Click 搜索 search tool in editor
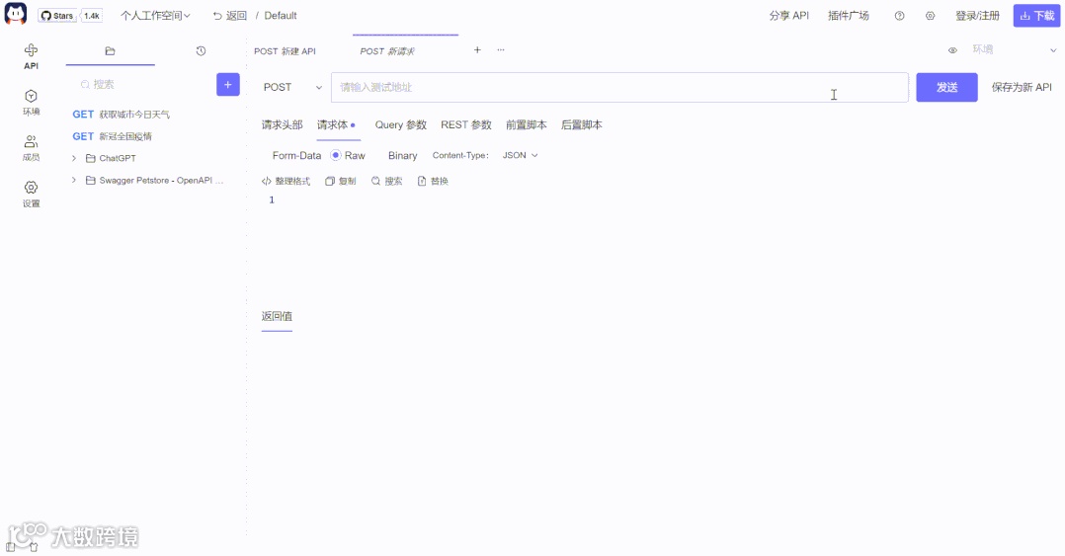Screen dimensions: 1065x556 (x=386, y=182)
